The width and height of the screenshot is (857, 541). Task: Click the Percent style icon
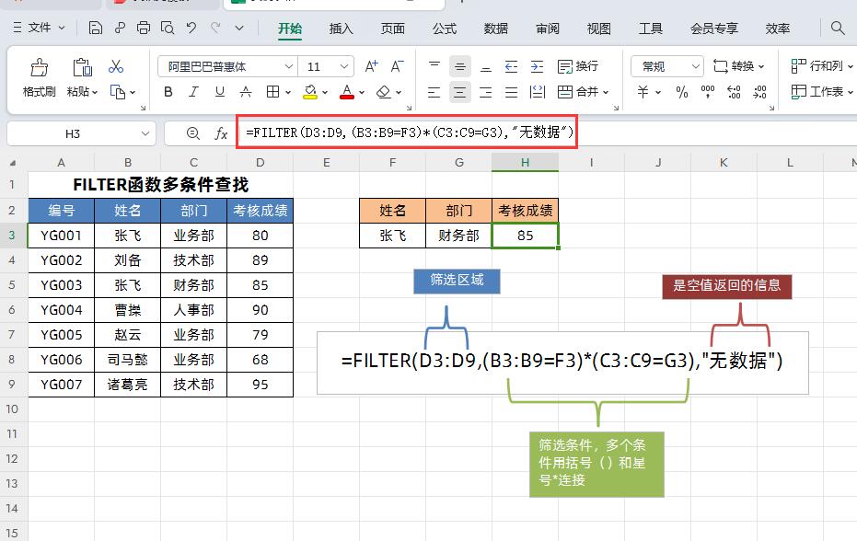pos(682,92)
